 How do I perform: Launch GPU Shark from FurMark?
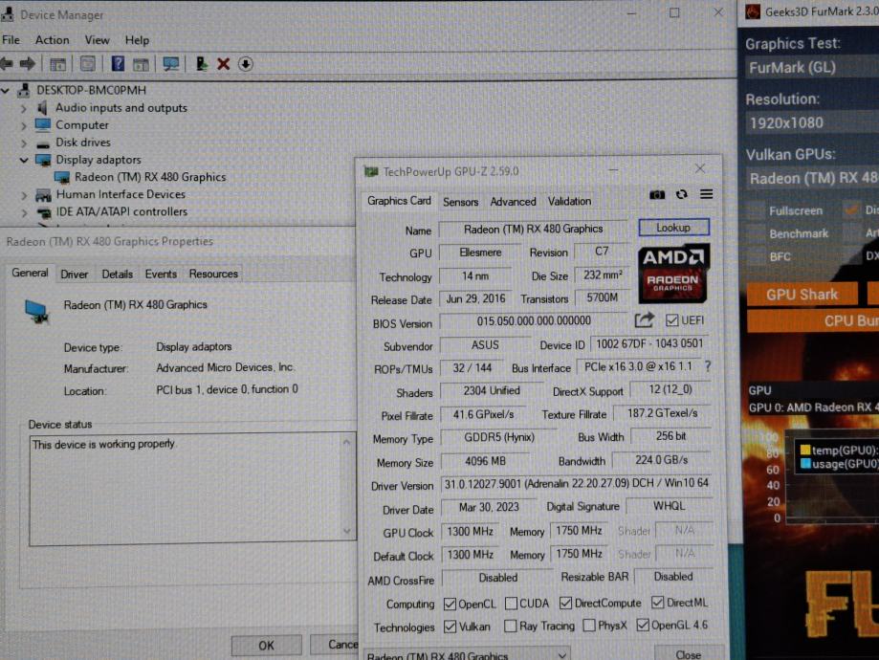pos(801,295)
